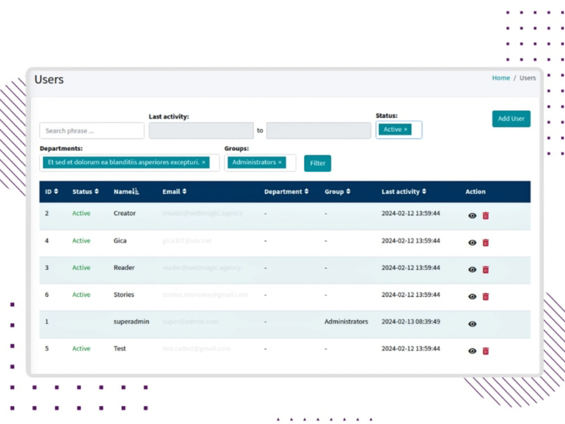Click the 2024-02-13 08:39:49 last activity cell
Image resolution: width=565 pixels, height=424 pixels.
tap(411, 322)
